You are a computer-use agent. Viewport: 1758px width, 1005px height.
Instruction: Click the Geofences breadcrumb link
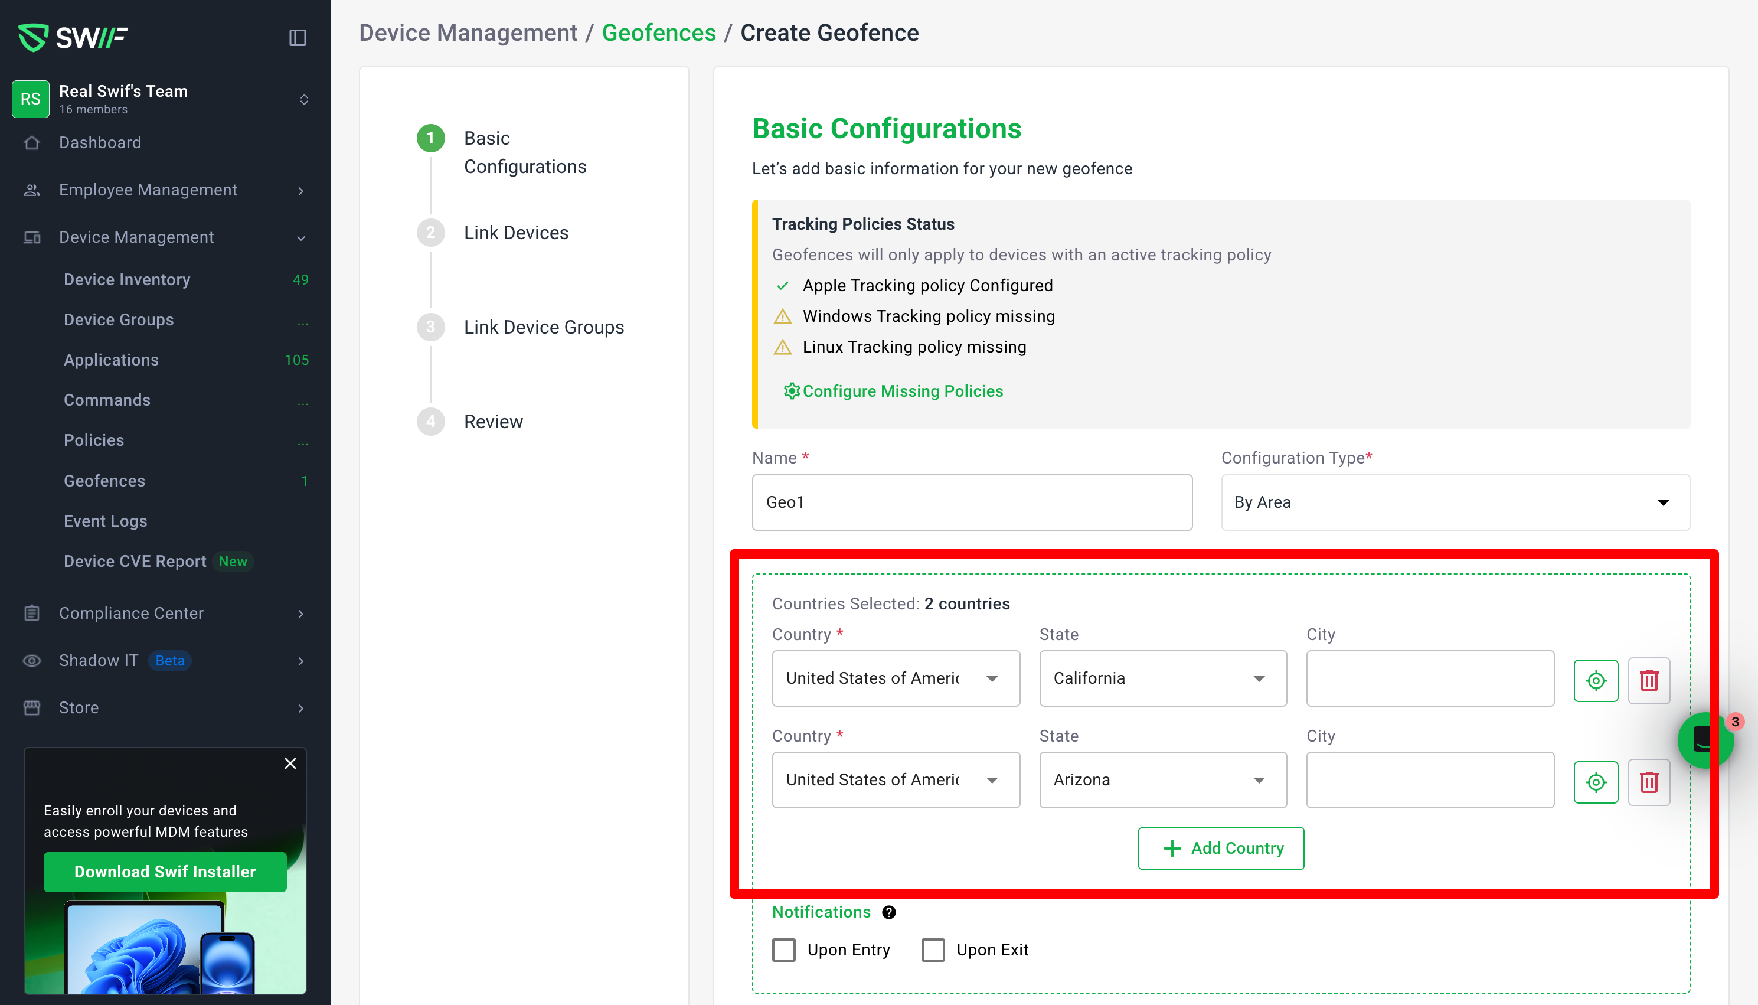658,32
